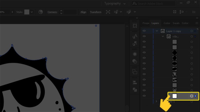Collapse the Layer 1 copy layer
200x112 pixels.
157,31
